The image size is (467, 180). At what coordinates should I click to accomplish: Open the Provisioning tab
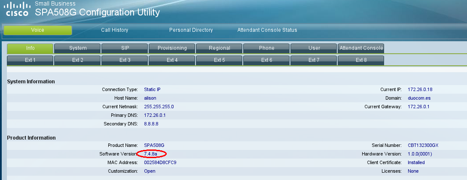pyautogui.click(x=172, y=48)
